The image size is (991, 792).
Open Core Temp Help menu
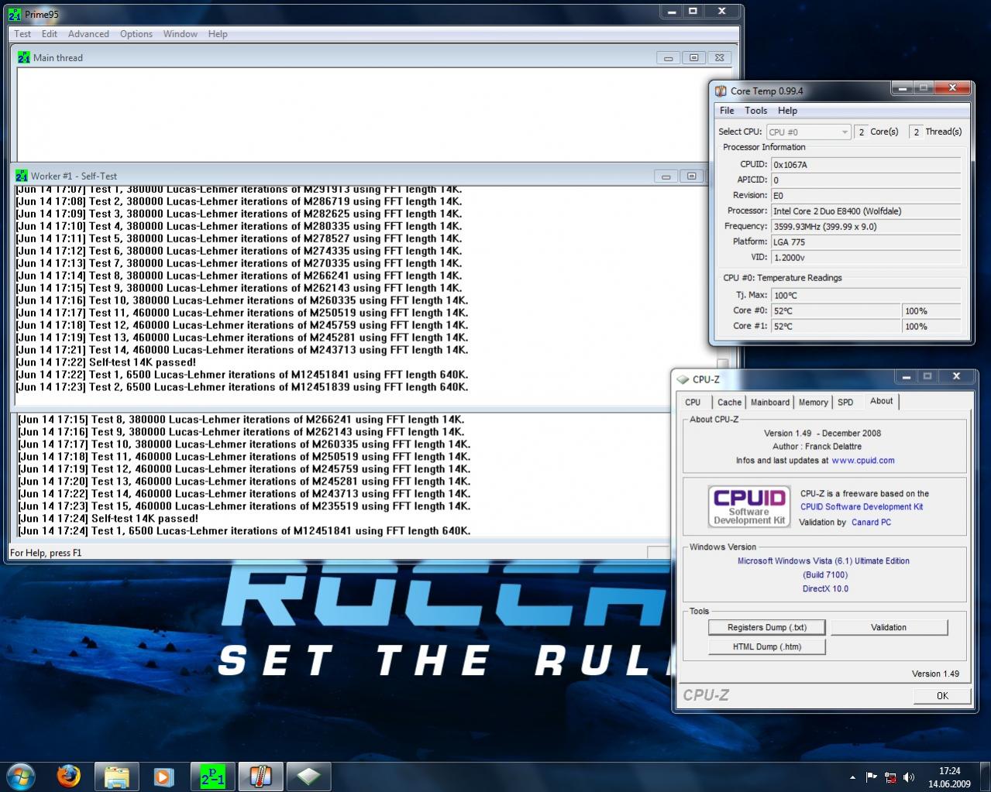[787, 111]
